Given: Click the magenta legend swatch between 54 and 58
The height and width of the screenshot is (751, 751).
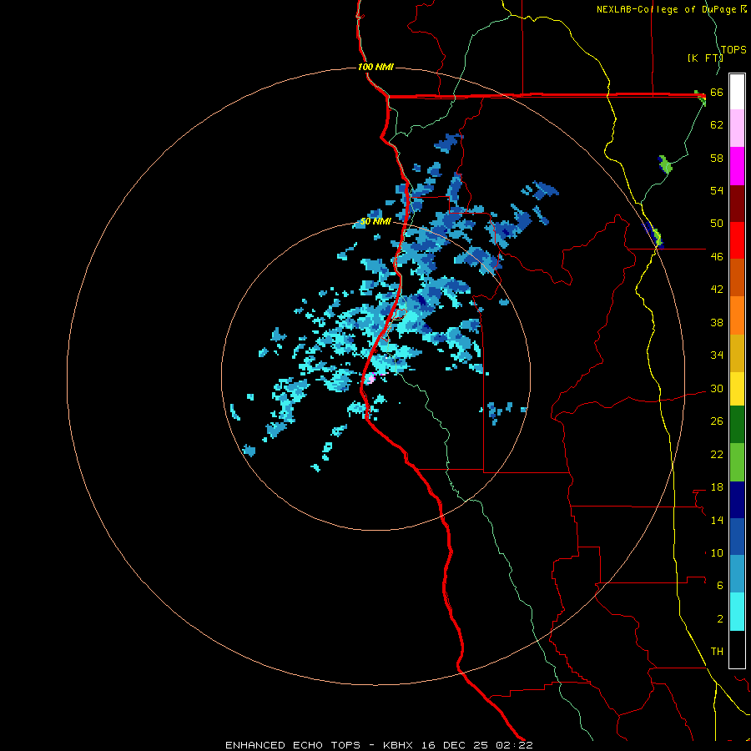Looking at the screenshot, I should point(737,166).
